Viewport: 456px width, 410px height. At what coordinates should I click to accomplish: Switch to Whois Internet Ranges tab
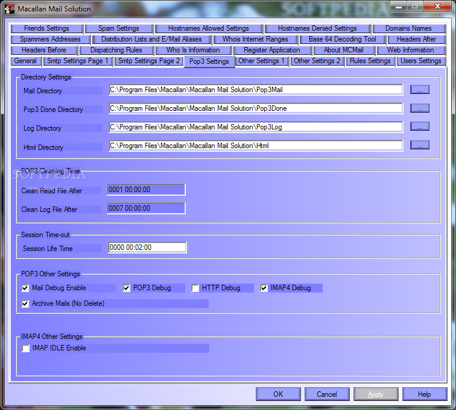point(255,39)
